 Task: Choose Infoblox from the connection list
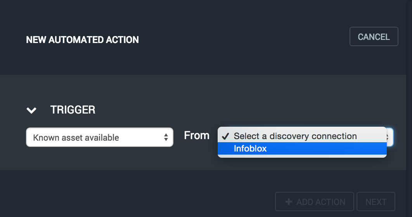[x=250, y=148]
